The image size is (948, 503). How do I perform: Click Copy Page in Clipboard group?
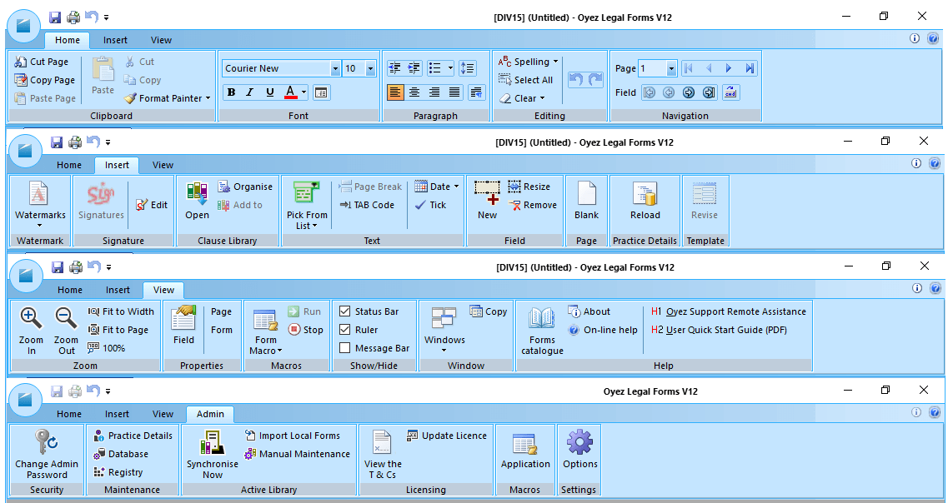pyautogui.click(x=44, y=80)
